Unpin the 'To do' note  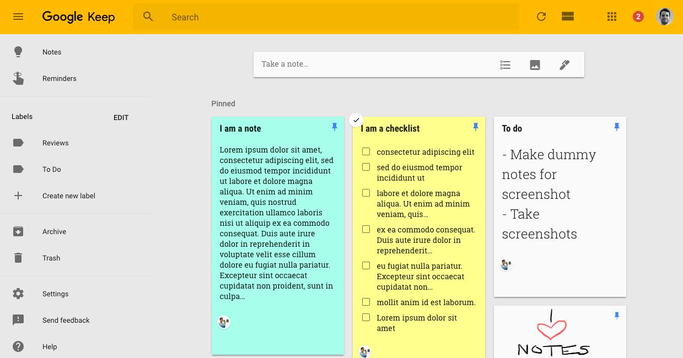tap(617, 127)
